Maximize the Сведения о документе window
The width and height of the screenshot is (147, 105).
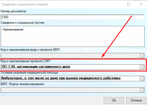(x=129, y=4)
